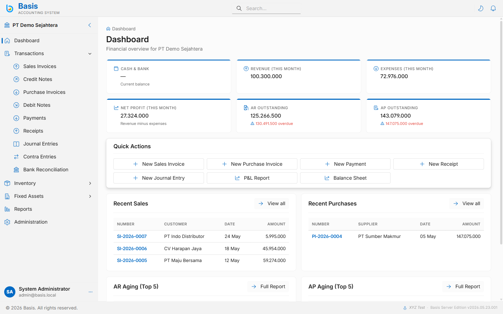Open invoice SI-2026-0007
This screenshot has width=503, height=314.
point(132,237)
